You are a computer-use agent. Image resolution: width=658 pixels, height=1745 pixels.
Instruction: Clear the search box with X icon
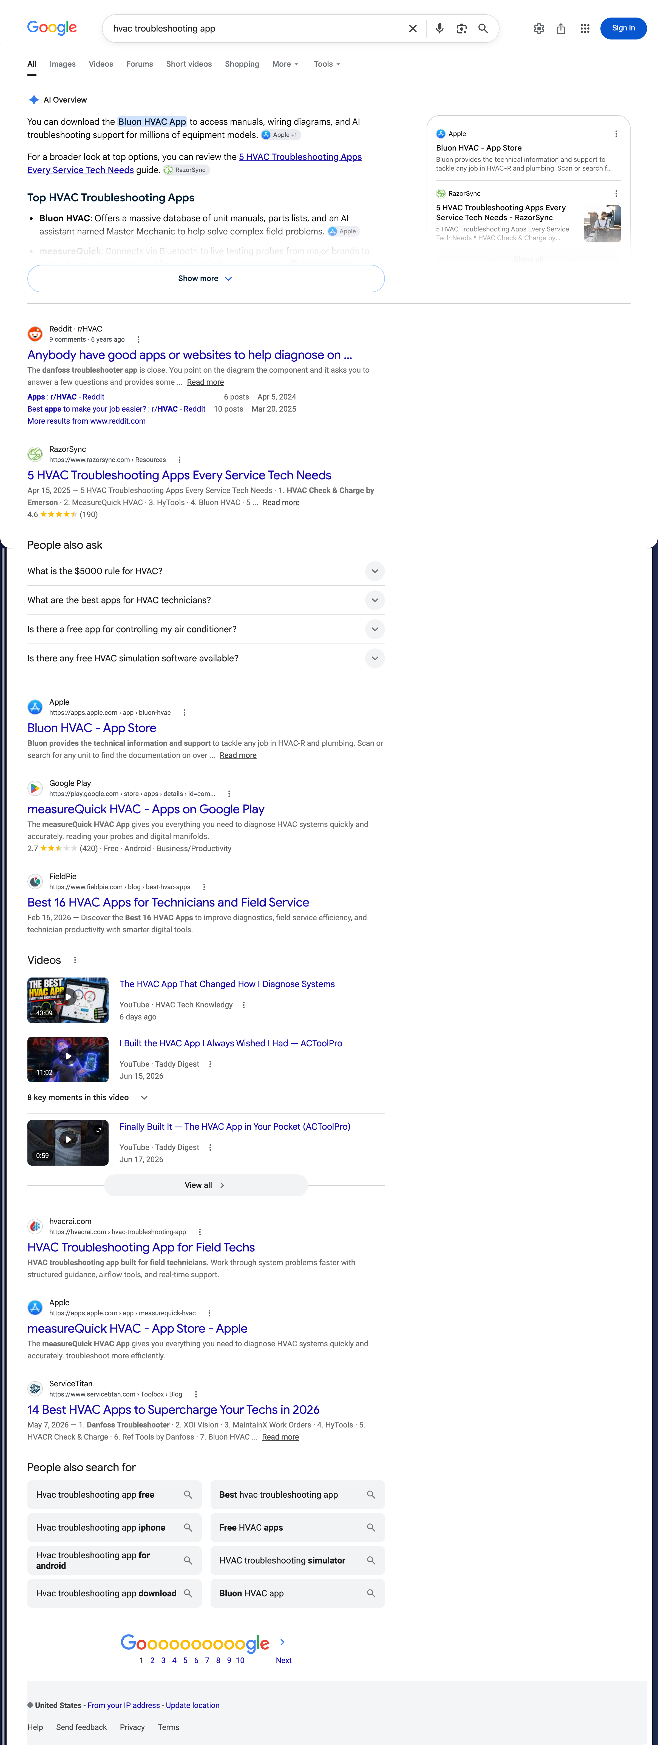413,29
